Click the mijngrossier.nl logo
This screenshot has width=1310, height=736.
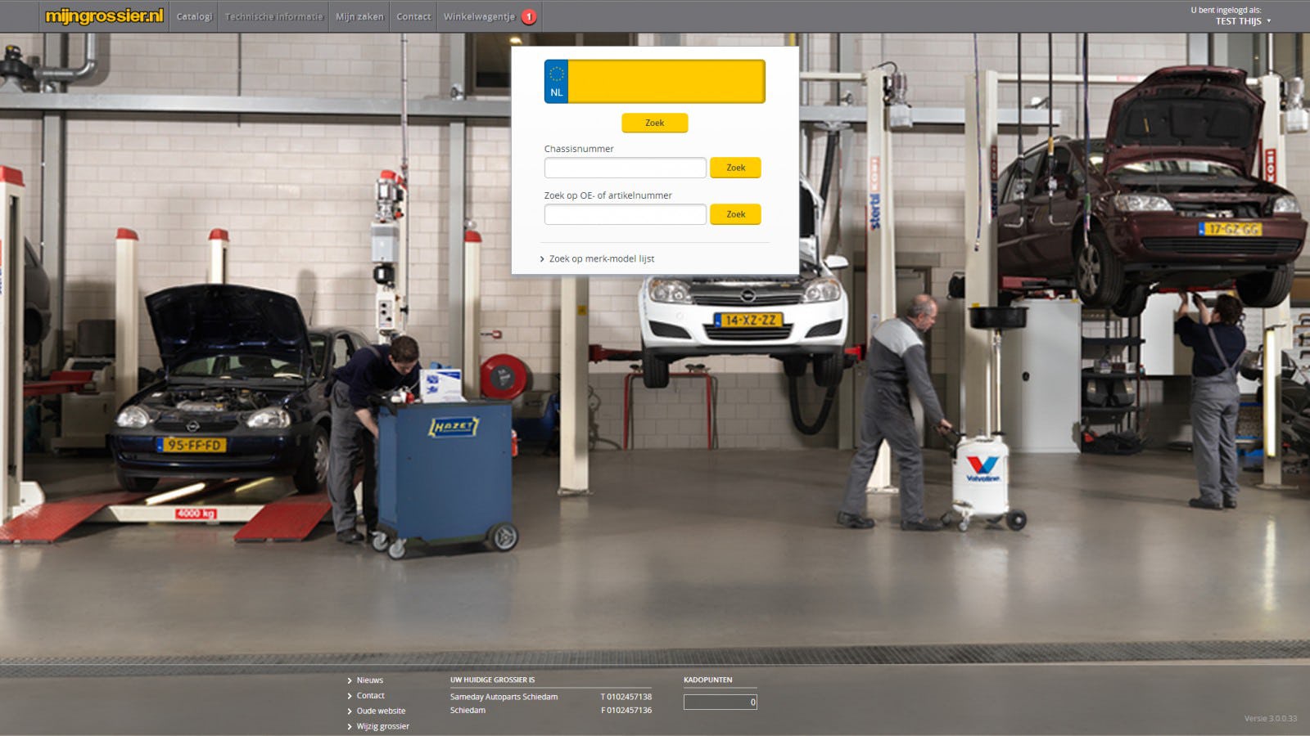(x=104, y=16)
